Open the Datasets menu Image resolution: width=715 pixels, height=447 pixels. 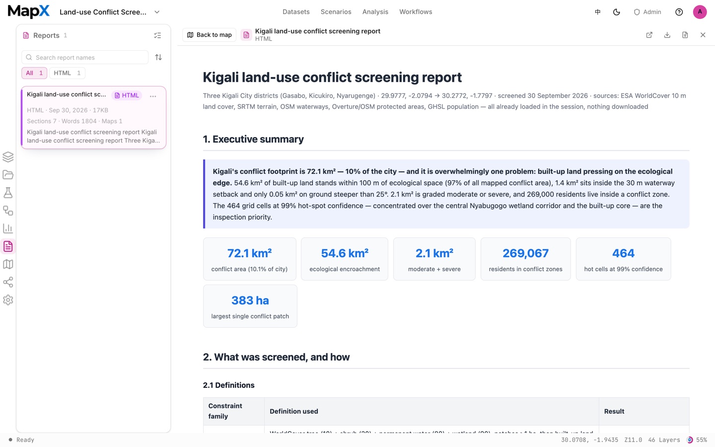click(296, 12)
